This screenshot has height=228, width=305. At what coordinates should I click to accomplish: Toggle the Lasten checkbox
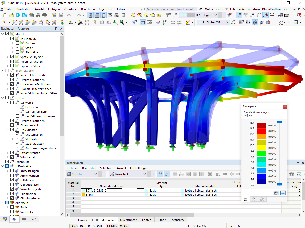coord(7,98)
